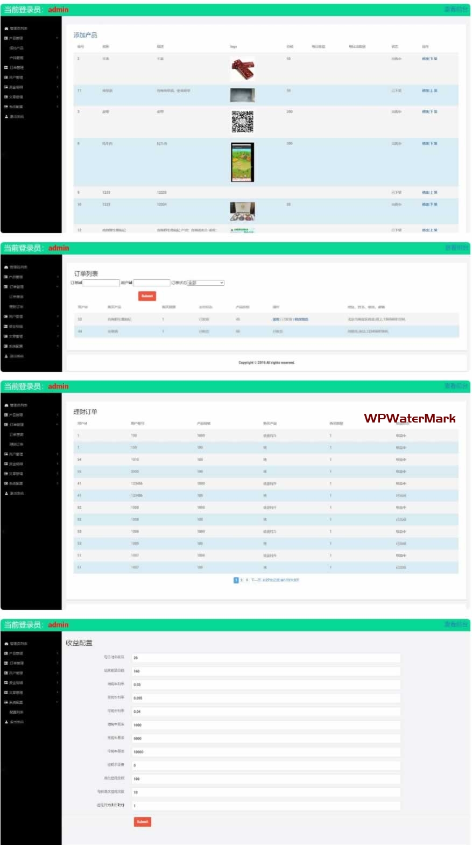Collapse 产品管理 chevron in 添加产品 page sidebar

(57, 38)
